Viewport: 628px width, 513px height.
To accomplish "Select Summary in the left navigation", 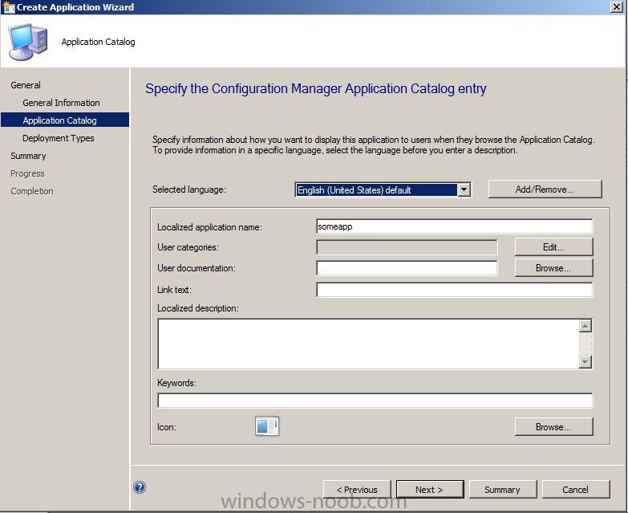I will (x=28, y=156).
